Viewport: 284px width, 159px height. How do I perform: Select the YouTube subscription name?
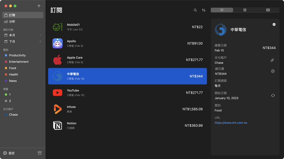[x=73, y=90]
